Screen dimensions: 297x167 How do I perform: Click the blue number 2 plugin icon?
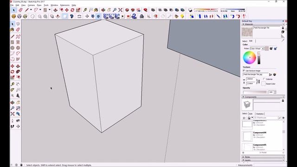click(134, 16)
